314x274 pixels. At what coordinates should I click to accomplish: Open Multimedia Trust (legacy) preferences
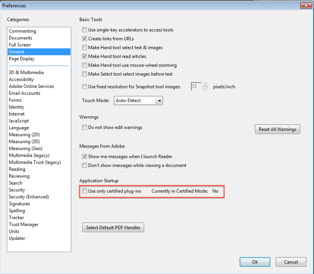pos(39,162)
